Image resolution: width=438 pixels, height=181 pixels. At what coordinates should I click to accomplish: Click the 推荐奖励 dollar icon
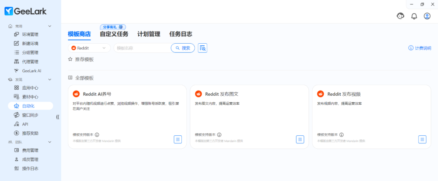pyautogui.click(x=17, y=133)
